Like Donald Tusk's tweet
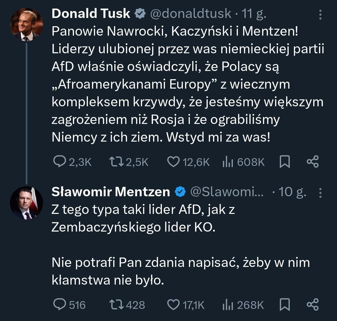This screenshot has height=321, width=337. 173,162
